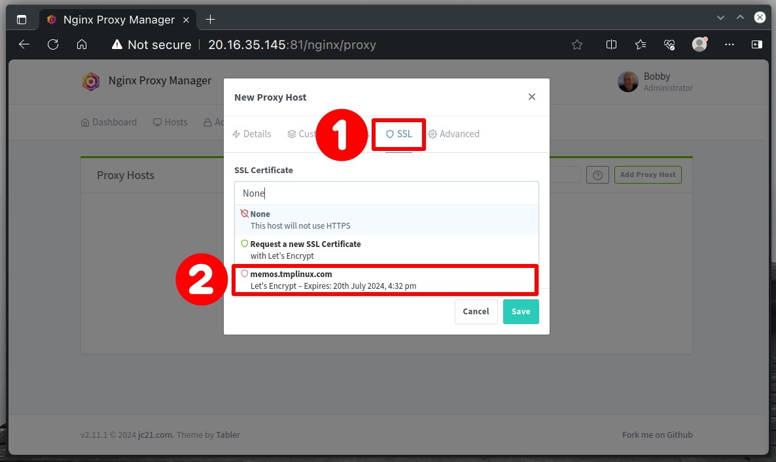Click the Proxy Hosts heading text

126,175
